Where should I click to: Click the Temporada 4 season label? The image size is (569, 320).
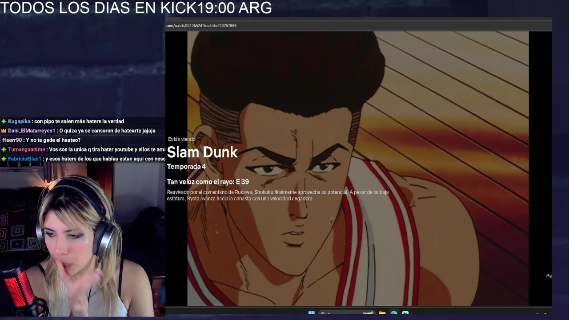point(186,167)
